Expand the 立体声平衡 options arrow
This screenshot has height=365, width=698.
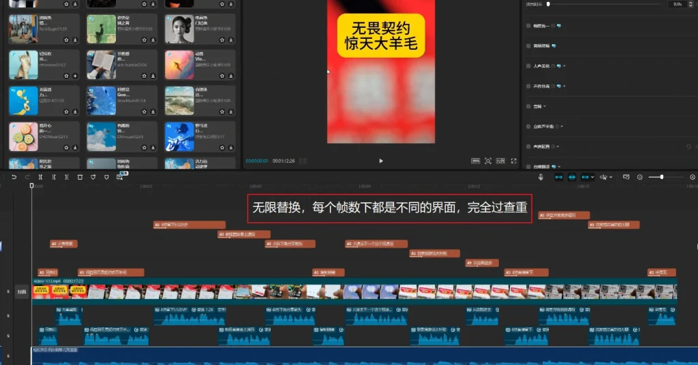coord(562,126)
